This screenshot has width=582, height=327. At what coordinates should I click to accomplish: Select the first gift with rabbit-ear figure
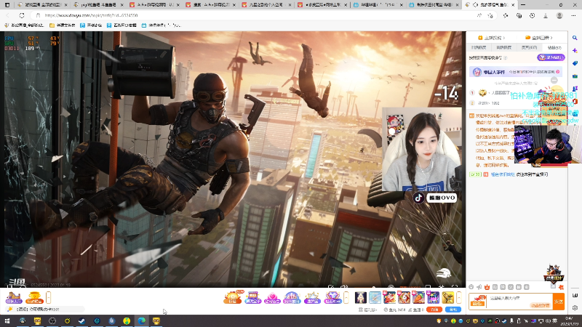[361, 297]
